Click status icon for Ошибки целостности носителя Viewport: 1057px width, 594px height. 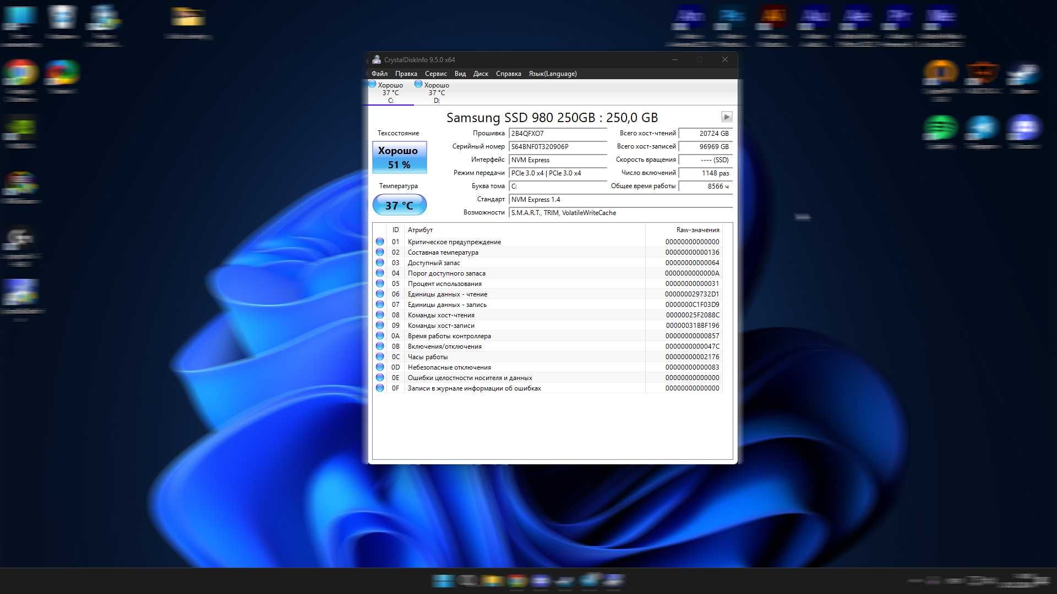(x=380, y=377)
